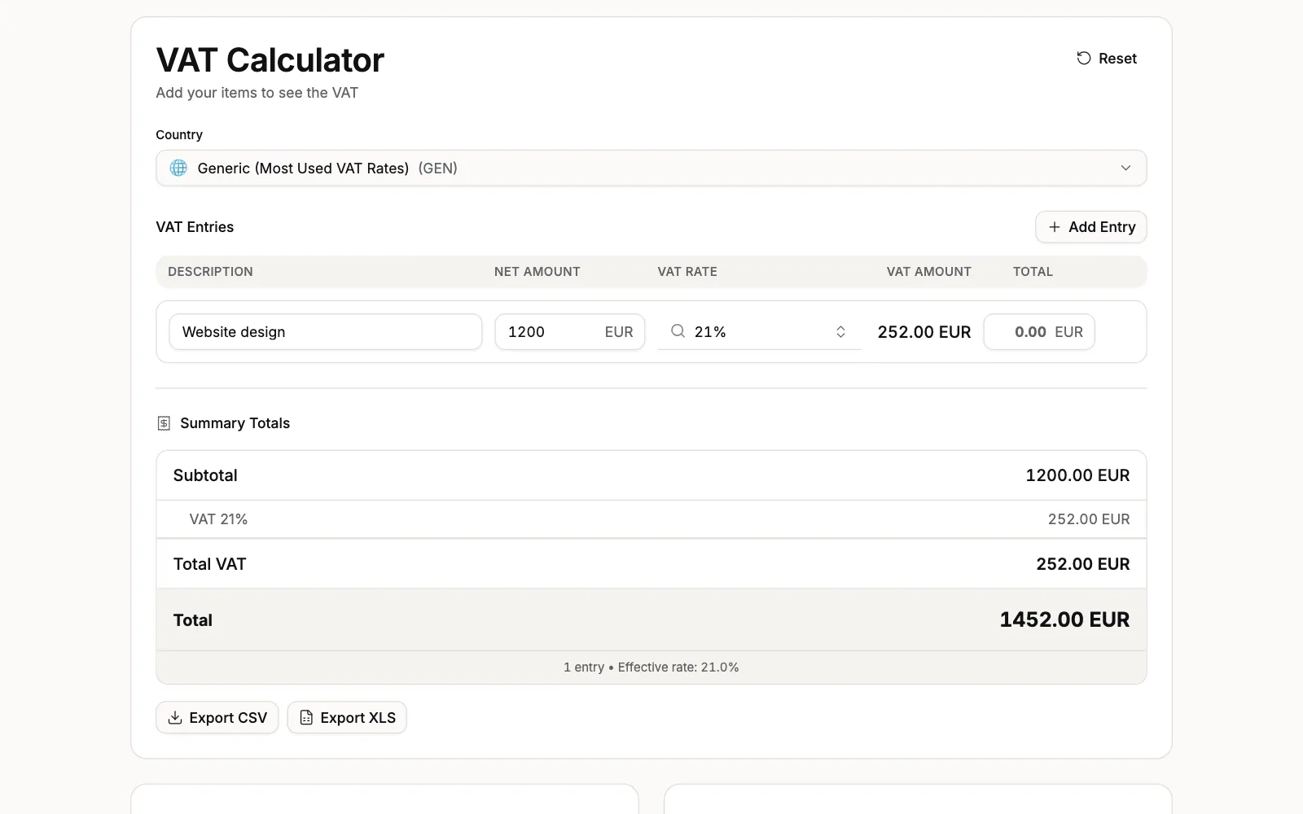Click the NET AMOUNT column header
1303x814 pixels.
pos(537,272)
